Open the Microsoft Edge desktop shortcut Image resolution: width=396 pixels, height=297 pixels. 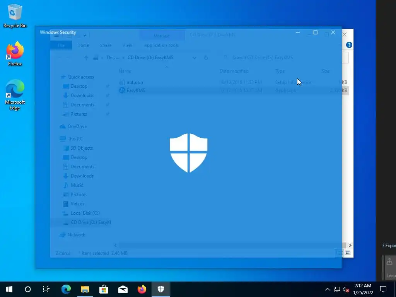[x=15, y=95]
